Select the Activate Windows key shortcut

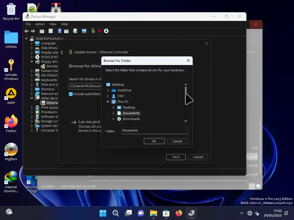pos(11,70)
